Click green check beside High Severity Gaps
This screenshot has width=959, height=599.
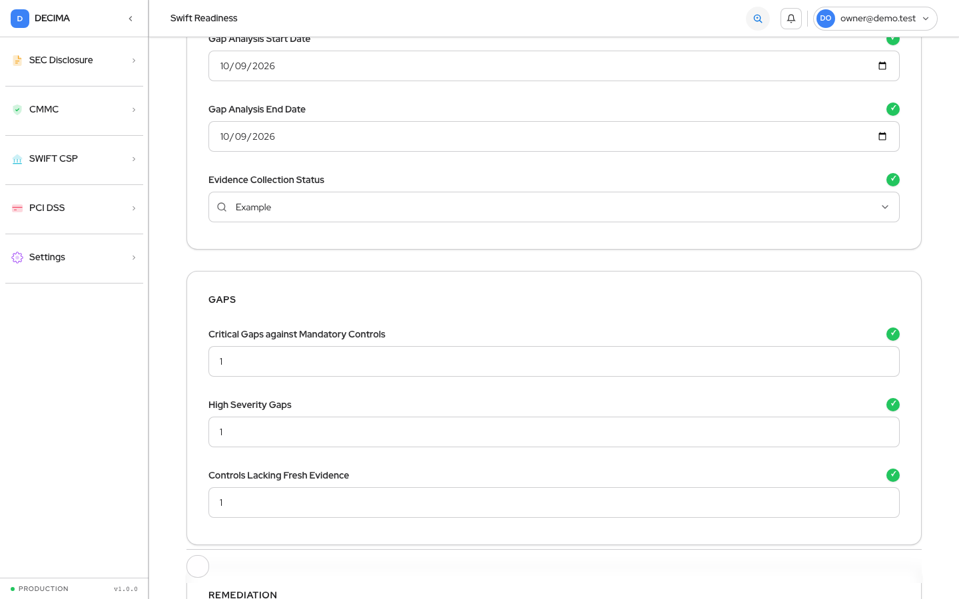893,405
